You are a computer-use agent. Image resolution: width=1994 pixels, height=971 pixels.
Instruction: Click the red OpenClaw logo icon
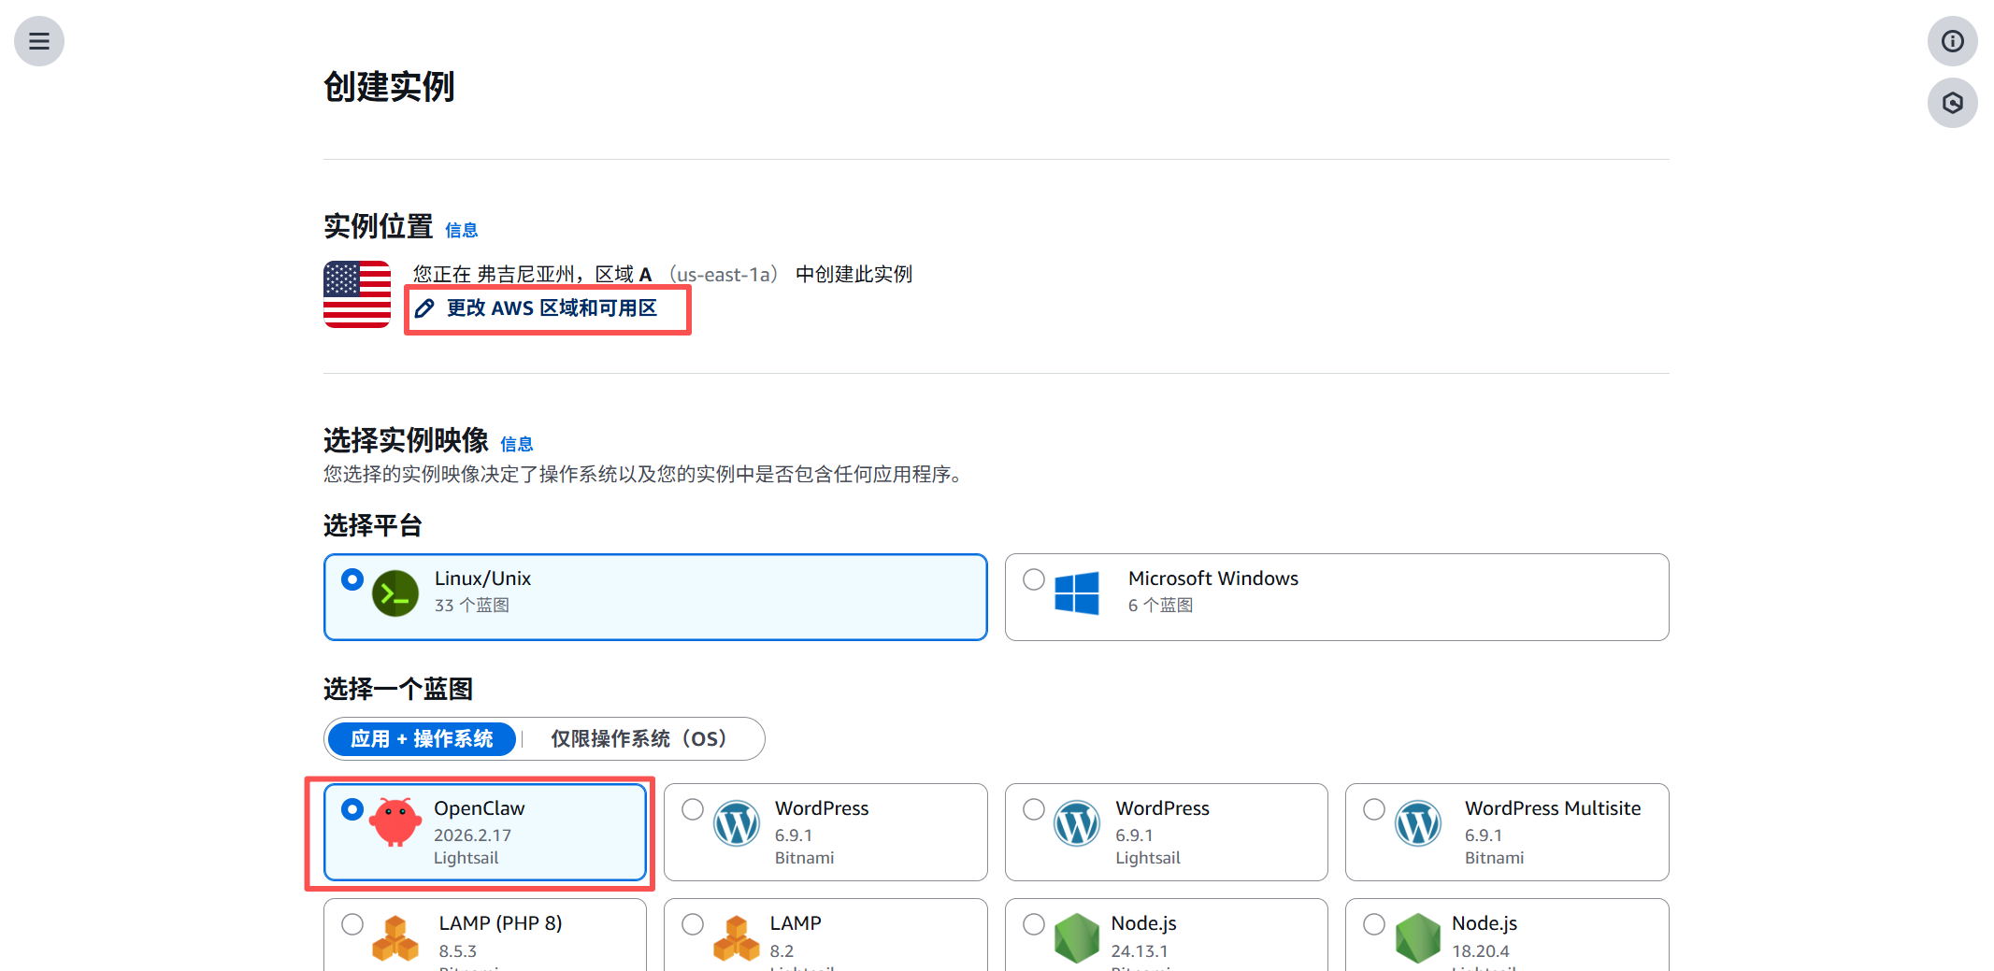395,822
